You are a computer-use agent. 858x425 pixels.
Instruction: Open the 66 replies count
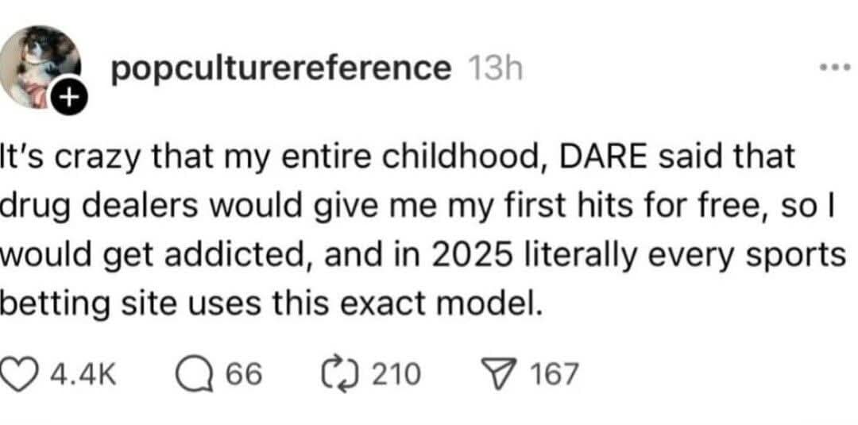coord(245,373)
